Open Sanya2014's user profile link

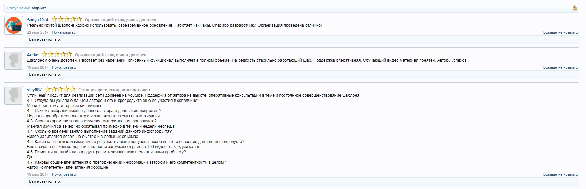point(37,20)
